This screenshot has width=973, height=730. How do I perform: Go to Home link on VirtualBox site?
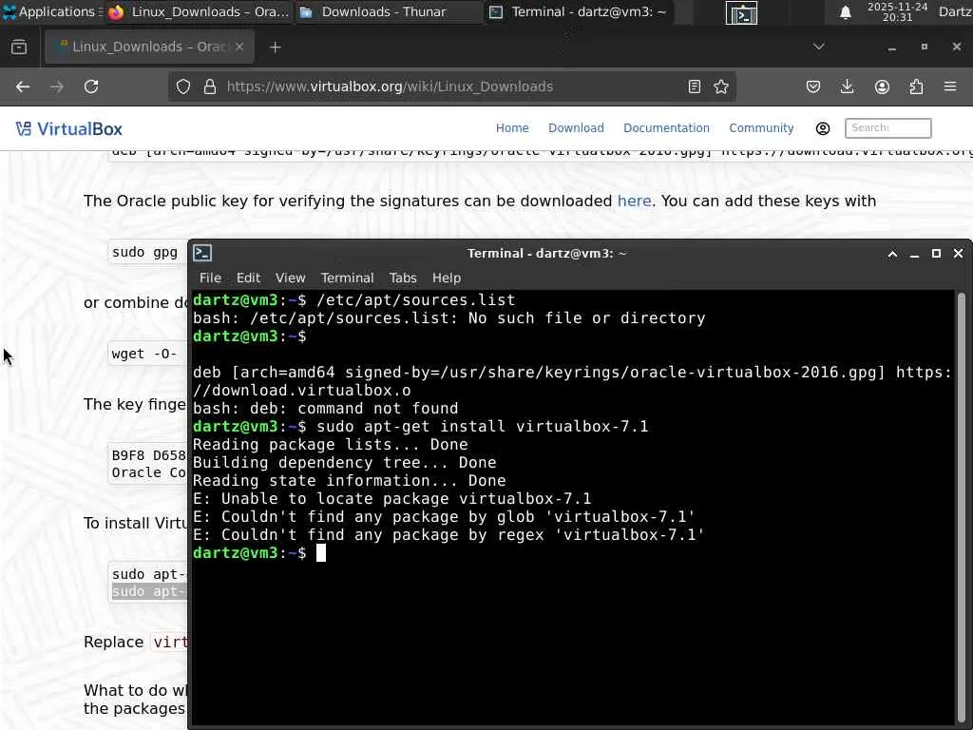coord(512,128)
